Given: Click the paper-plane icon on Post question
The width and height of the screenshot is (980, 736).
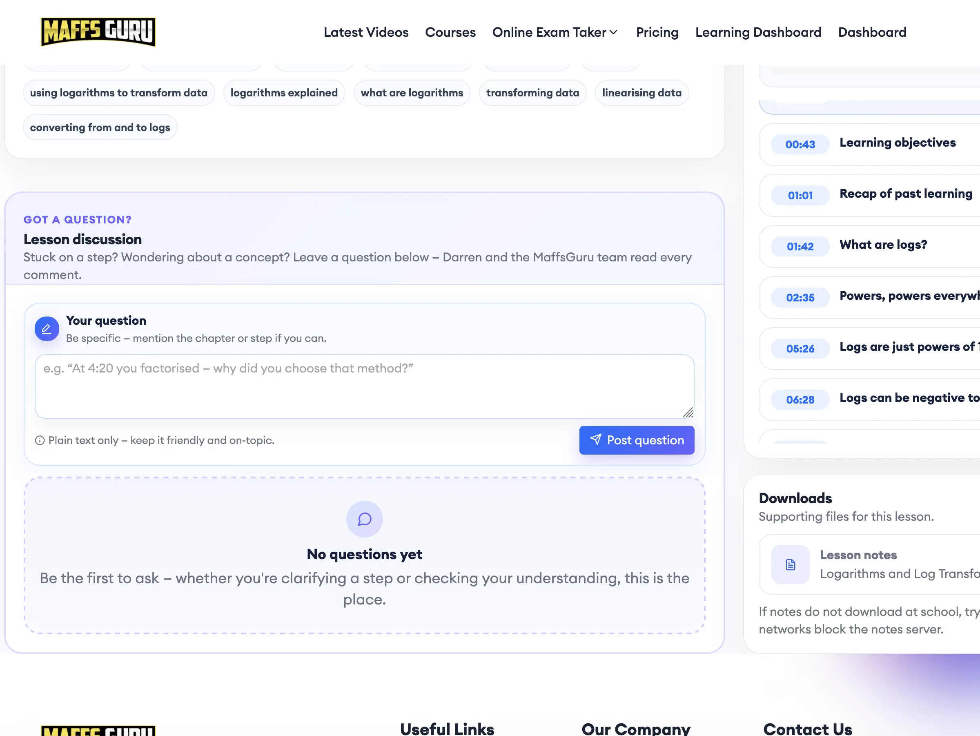Looking at the screenshot, I should [x=596, y=439].
